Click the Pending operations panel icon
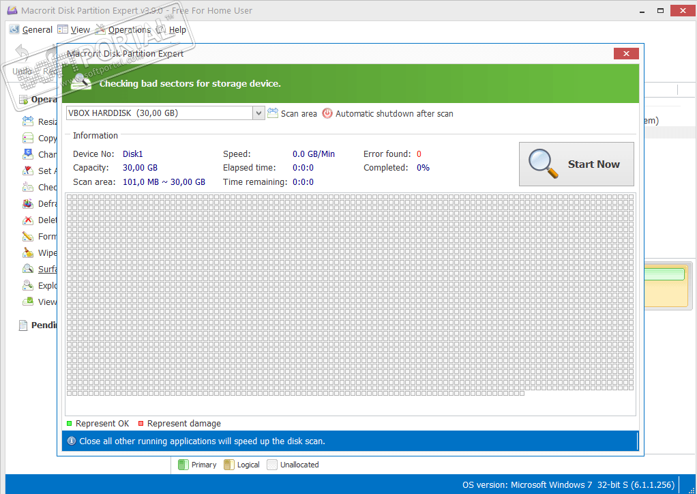Viewport: 697px width, 494px height. pyautogui.click(x=23, y=325)
